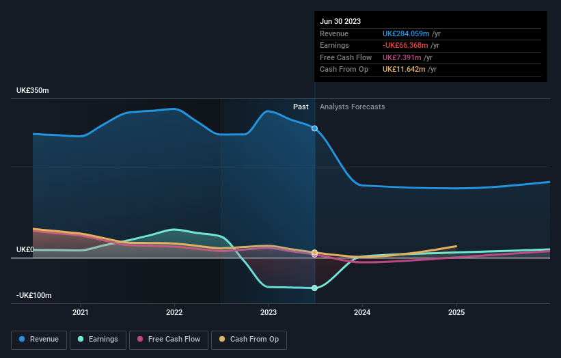
Task: Click the blue Revenue data point marker
Action: [314, 128]
